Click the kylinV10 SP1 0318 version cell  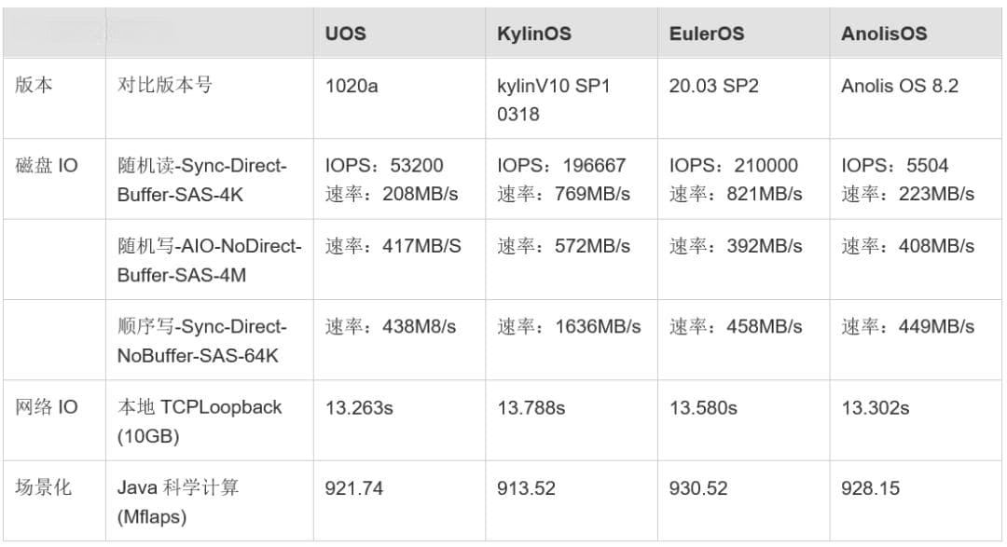tap(571, 98)
